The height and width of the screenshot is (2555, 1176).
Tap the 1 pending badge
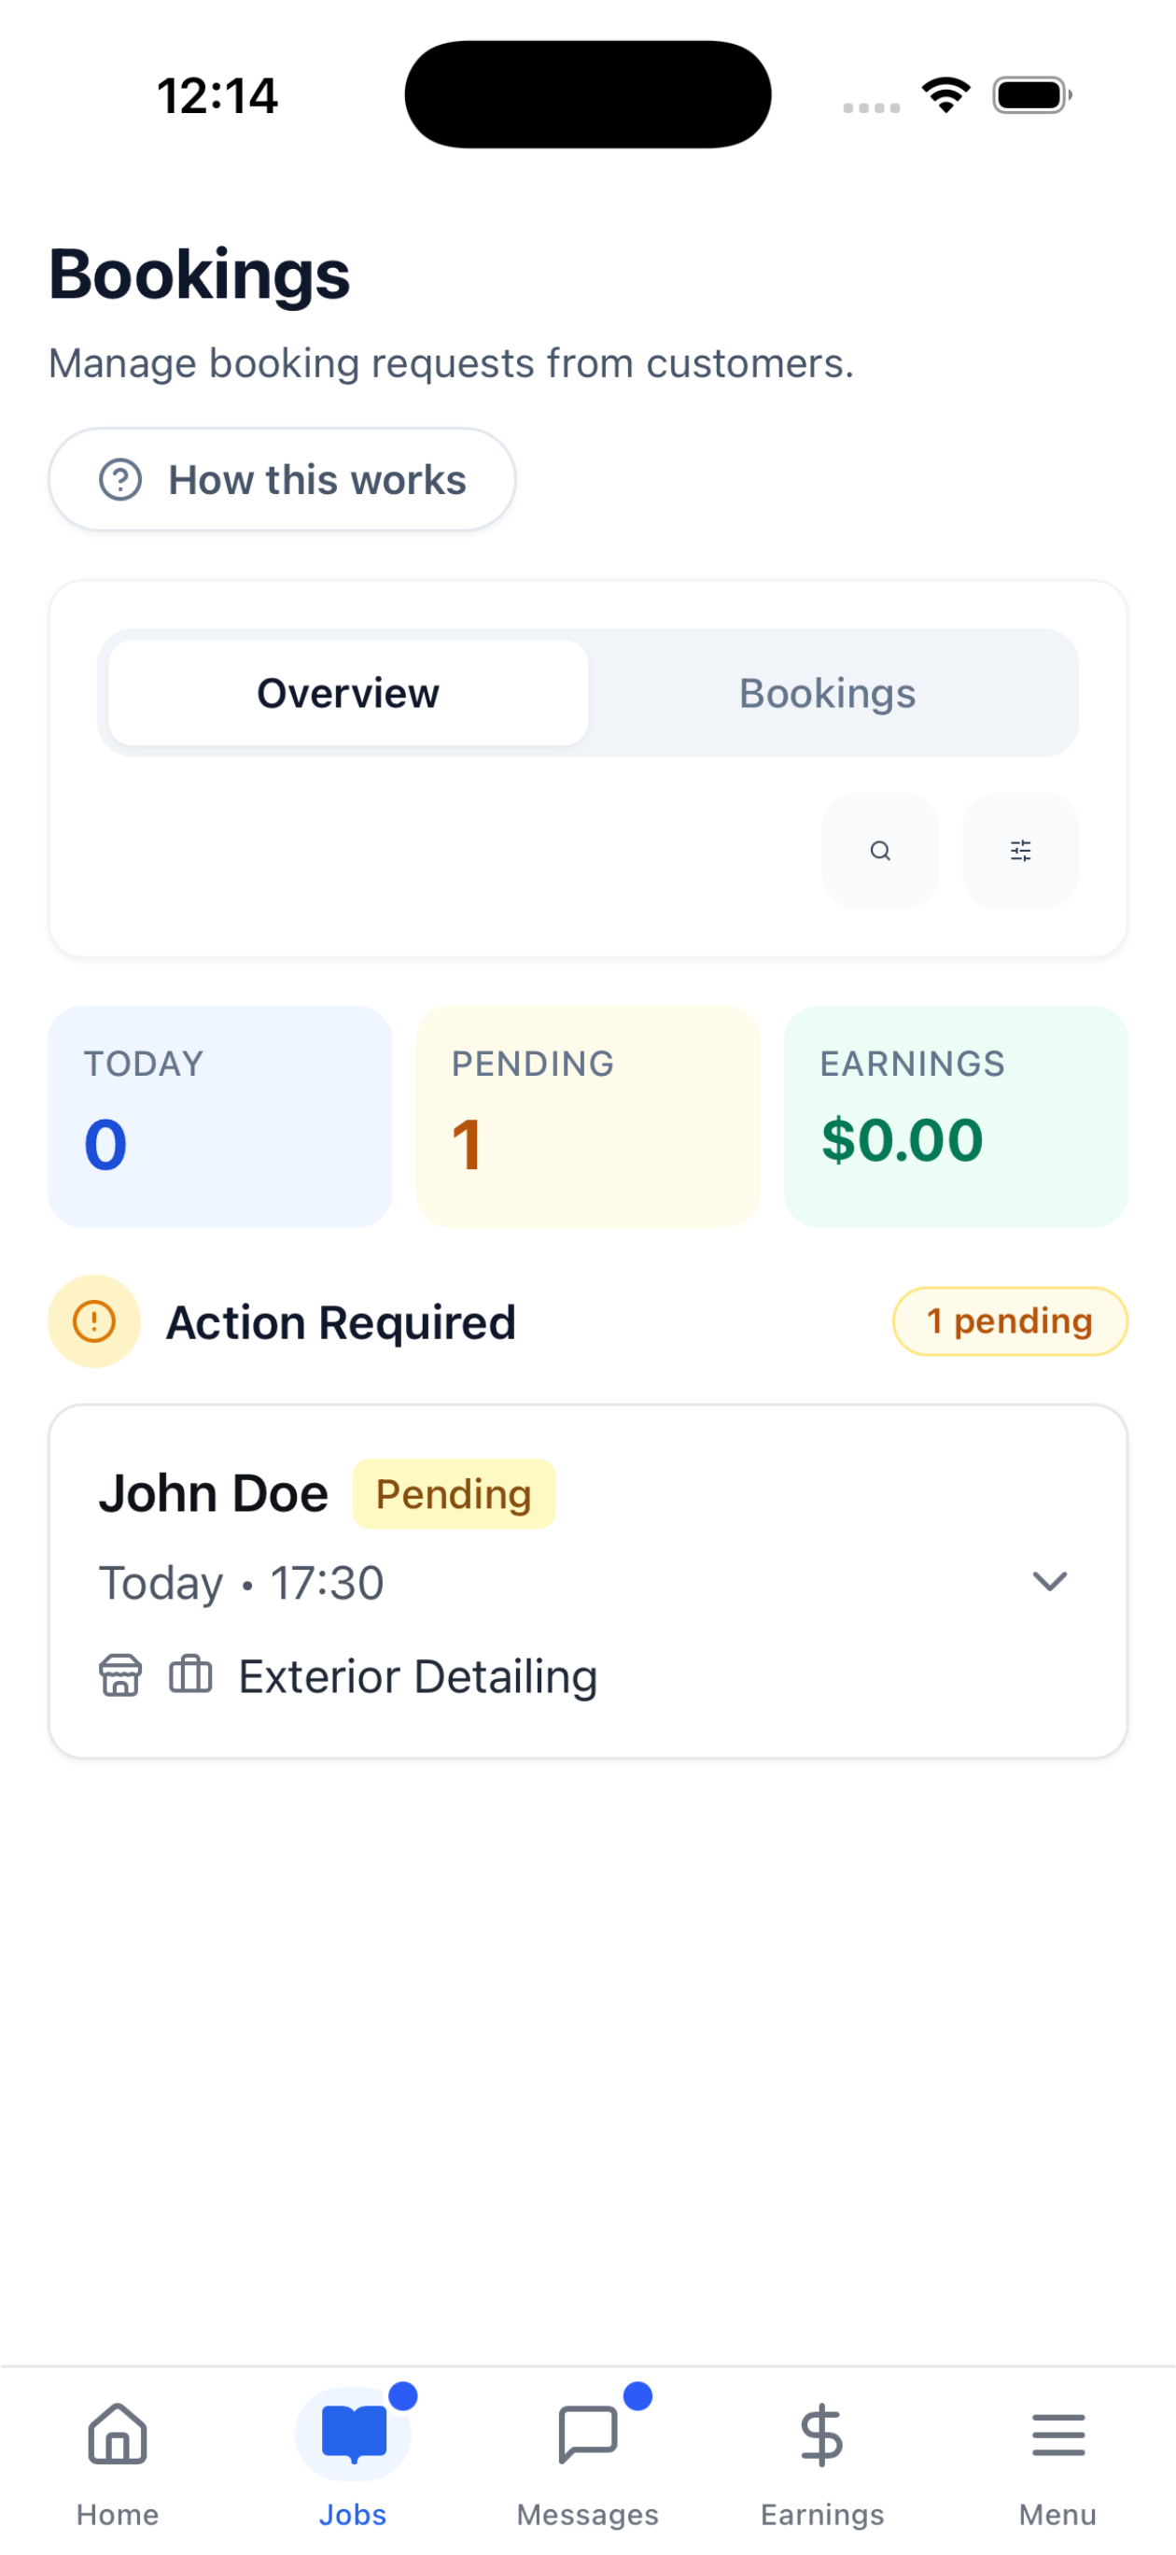(x=1010, y=1321)
